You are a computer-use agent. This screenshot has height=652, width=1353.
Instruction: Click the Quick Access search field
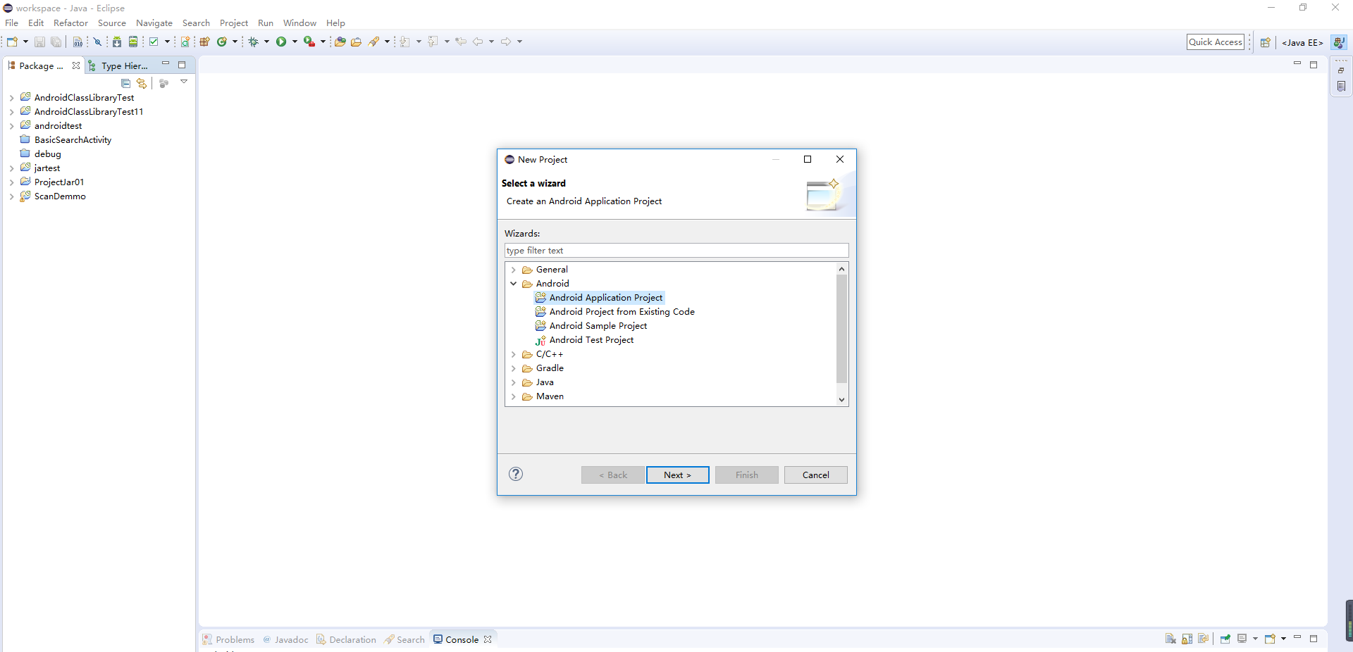click(1216, 42)
